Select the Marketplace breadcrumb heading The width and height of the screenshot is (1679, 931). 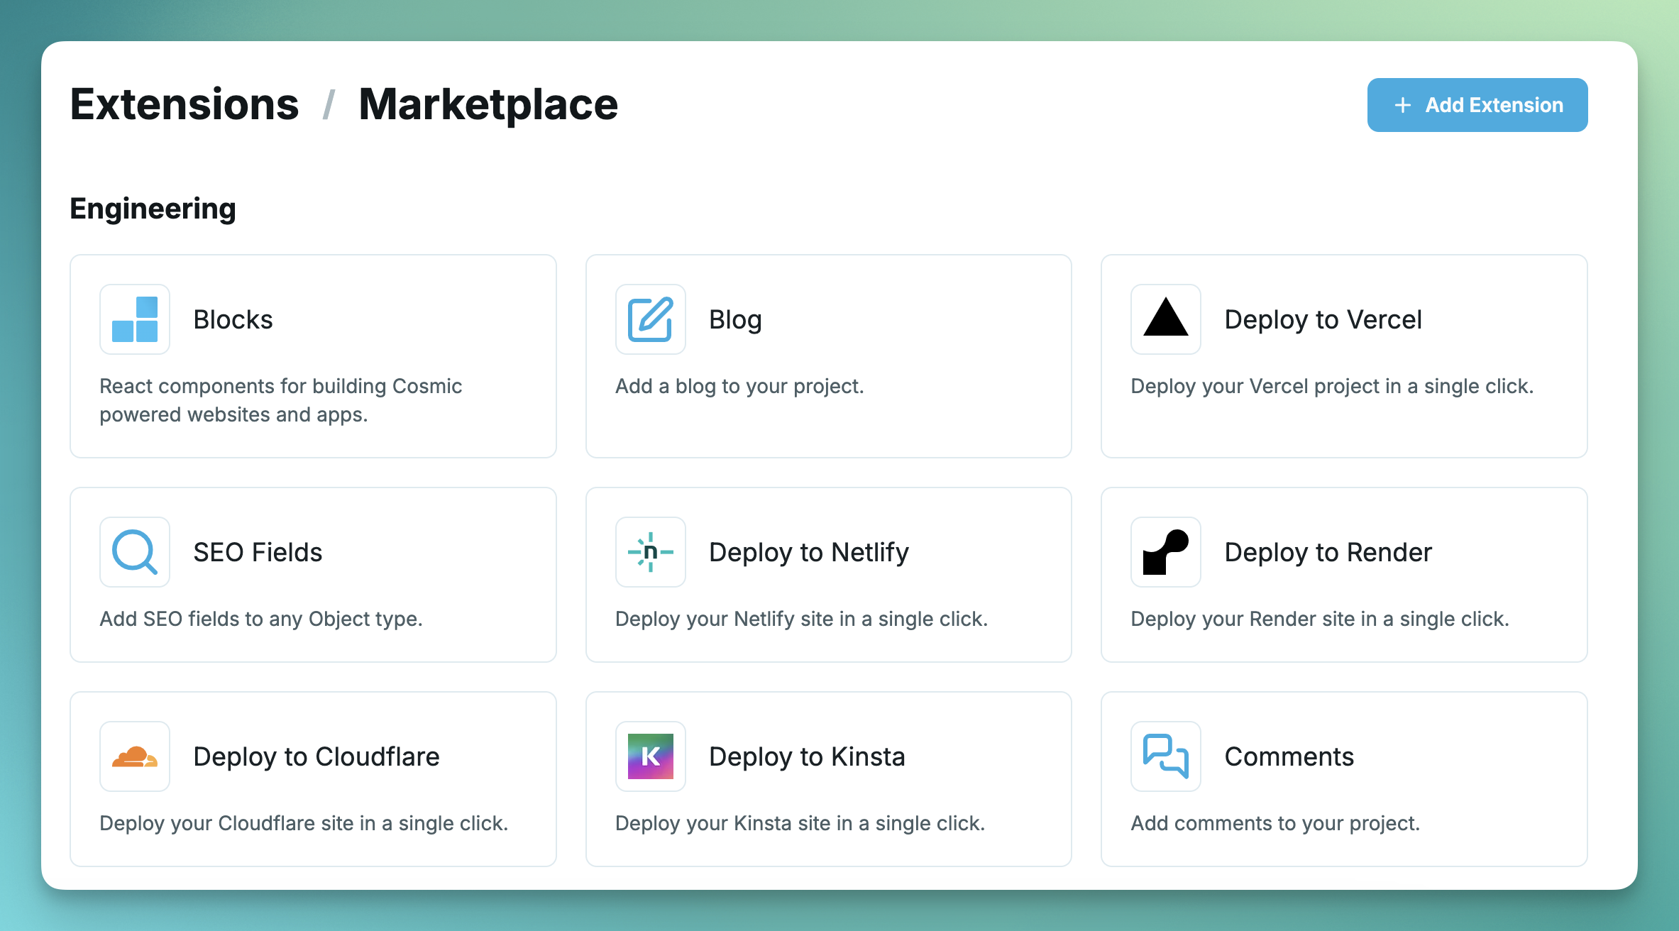pos(488,105)
